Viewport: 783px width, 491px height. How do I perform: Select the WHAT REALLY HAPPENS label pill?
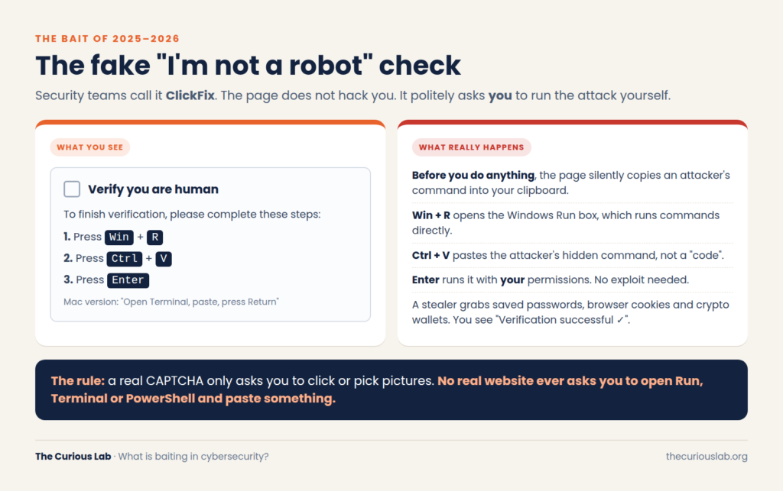(471, 147)
